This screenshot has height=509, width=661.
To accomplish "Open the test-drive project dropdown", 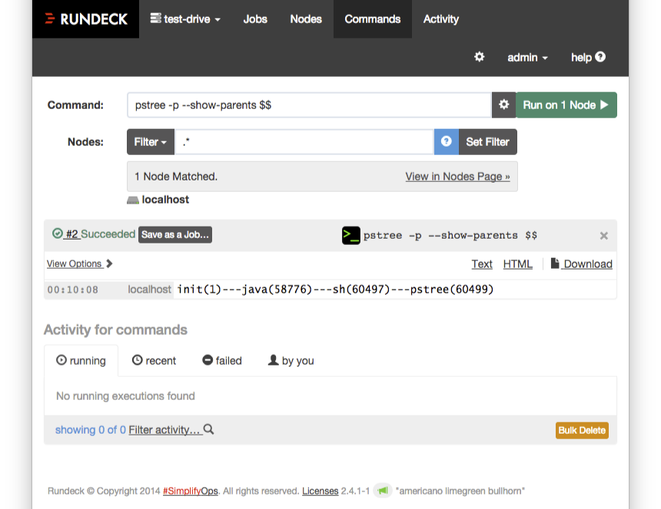I will click(x=185, y=19).
